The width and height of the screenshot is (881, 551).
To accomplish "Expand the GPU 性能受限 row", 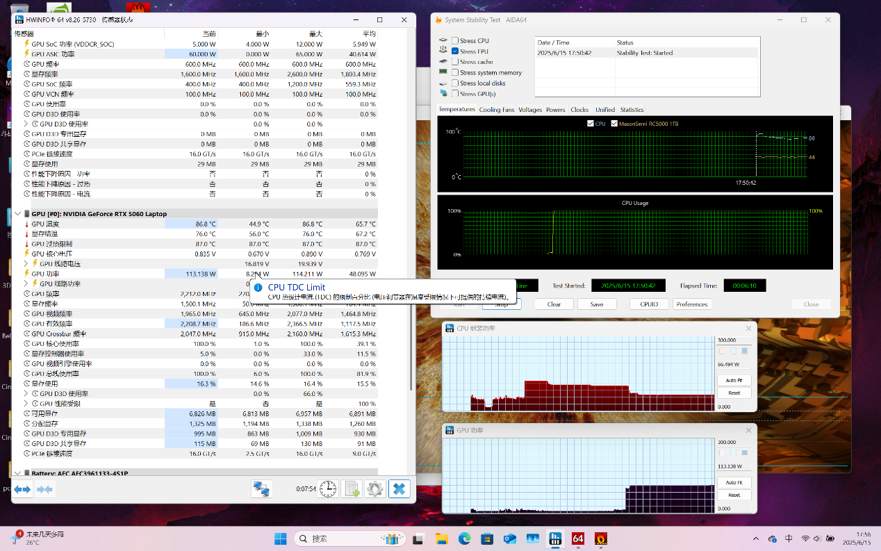I will click(x=26, y=404).
